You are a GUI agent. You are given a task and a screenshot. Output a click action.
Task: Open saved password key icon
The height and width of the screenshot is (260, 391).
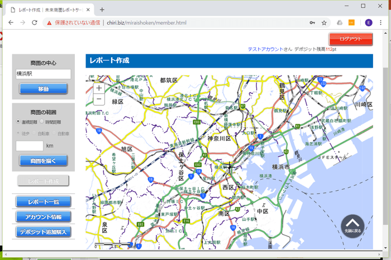[x=312, y=23]
